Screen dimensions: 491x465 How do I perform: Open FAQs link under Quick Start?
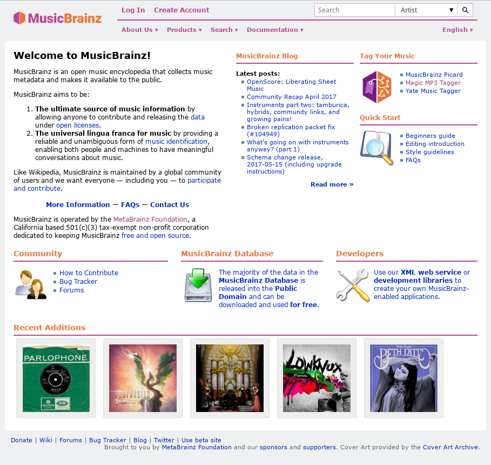(413, 160)
